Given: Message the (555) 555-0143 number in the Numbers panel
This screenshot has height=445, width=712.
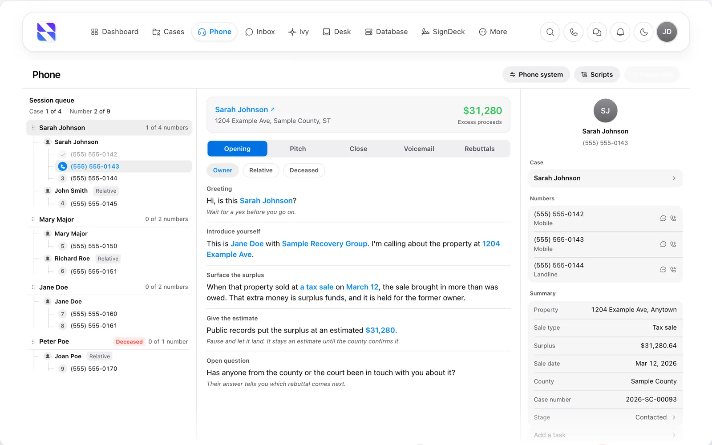Looking at the screenshot, I should click(x=663, y=244).
